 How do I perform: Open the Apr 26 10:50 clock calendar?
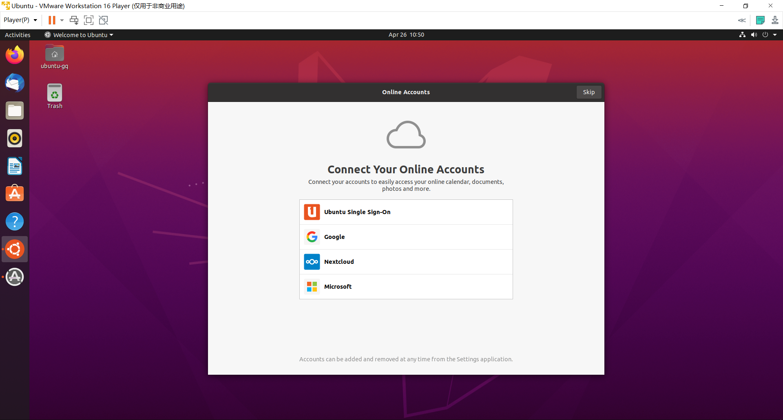tap(406, 35)
